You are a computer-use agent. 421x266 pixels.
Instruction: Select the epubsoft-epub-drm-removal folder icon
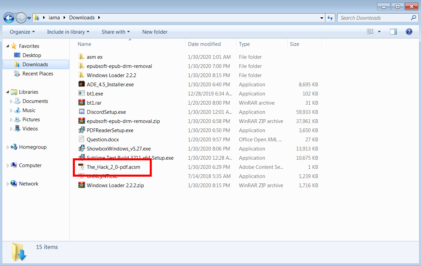tap(81, 66)
